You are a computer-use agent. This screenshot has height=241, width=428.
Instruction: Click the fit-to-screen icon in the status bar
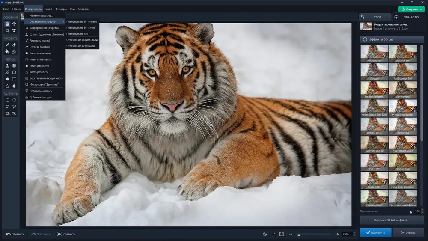coord(282,234)
